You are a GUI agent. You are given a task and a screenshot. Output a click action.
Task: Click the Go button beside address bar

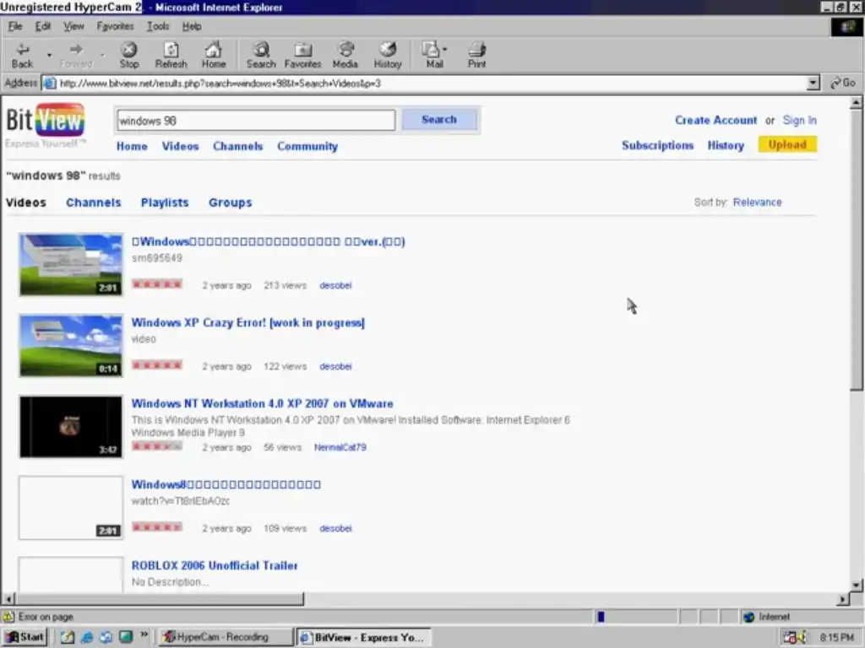pyautogui.click(x=844, y=84)
